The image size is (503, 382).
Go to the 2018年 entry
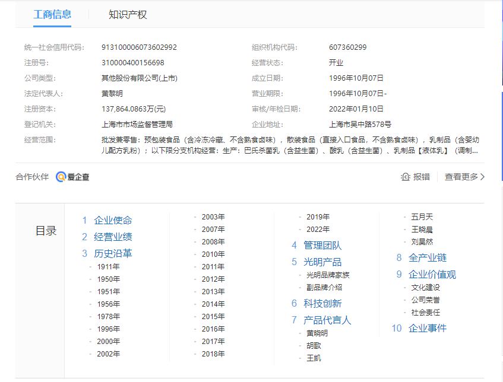point(213,354)
